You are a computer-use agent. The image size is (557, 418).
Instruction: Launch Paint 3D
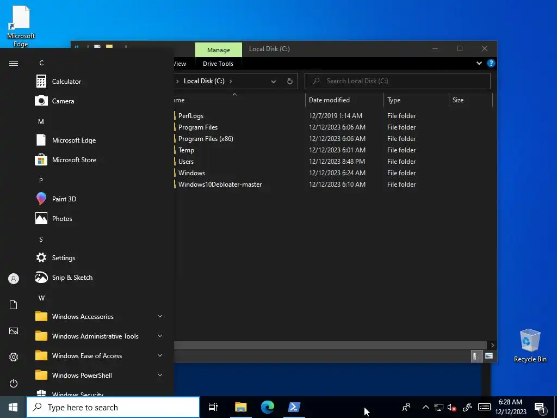pos(64,199)
